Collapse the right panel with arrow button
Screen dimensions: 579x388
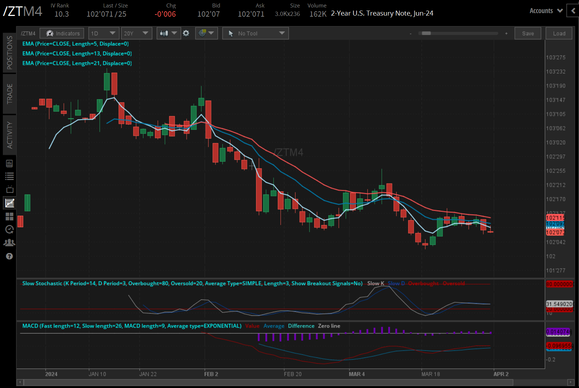pyautogui.click(x=573, y=11)
